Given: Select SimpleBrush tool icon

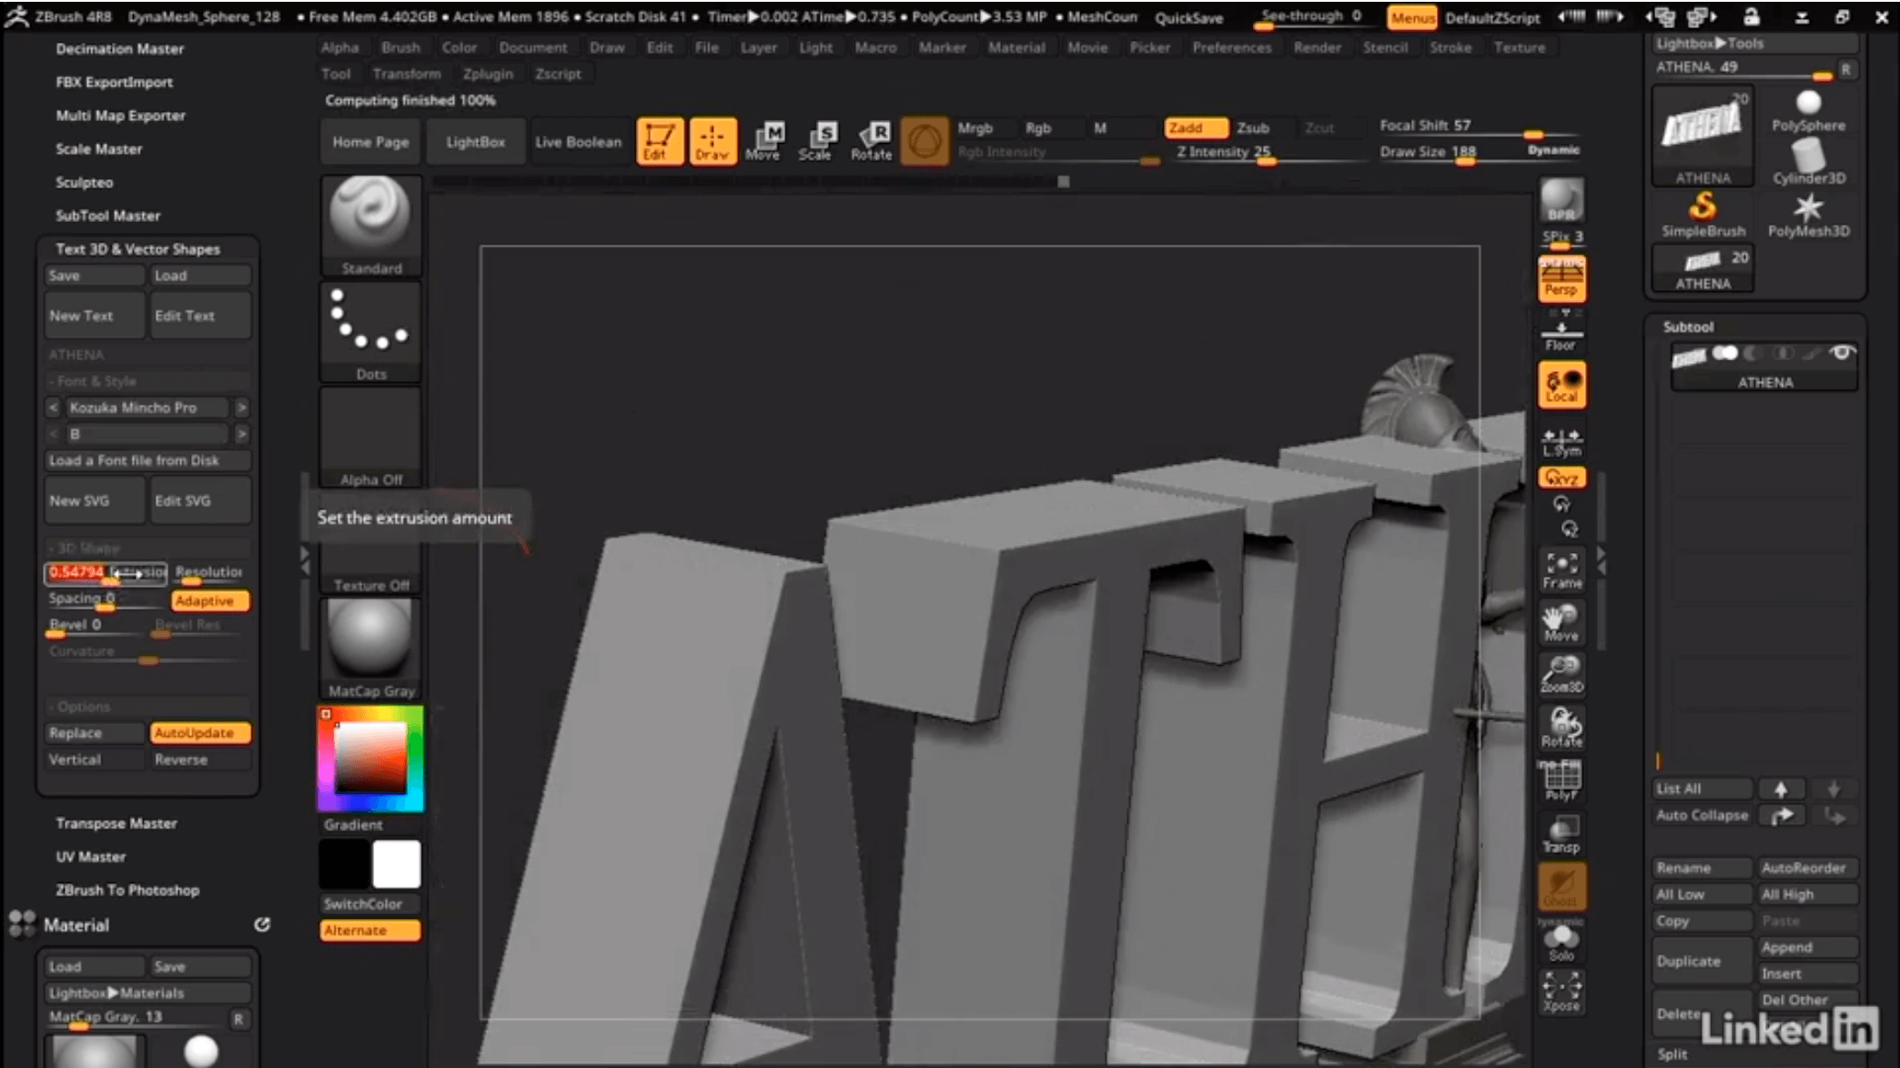Looking at the screenshot, I should click(x=1703, y=216).
